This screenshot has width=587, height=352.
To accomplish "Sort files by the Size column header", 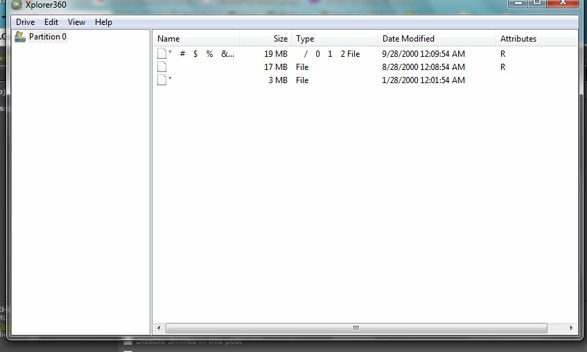I will click(280, 39).
